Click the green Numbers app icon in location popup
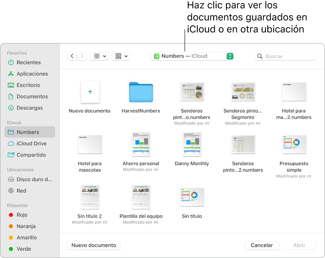The height and width of the screenshot is (258, 325). 156,56
